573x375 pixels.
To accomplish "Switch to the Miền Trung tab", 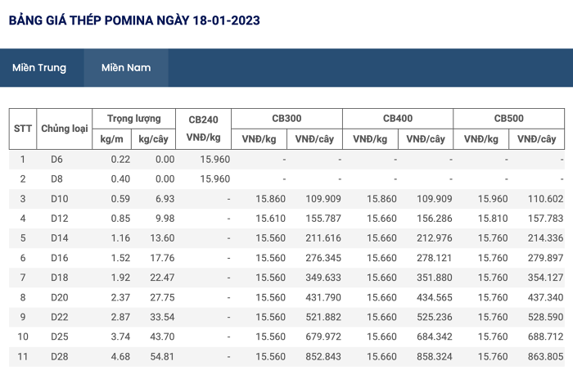I will click(39, 68).
